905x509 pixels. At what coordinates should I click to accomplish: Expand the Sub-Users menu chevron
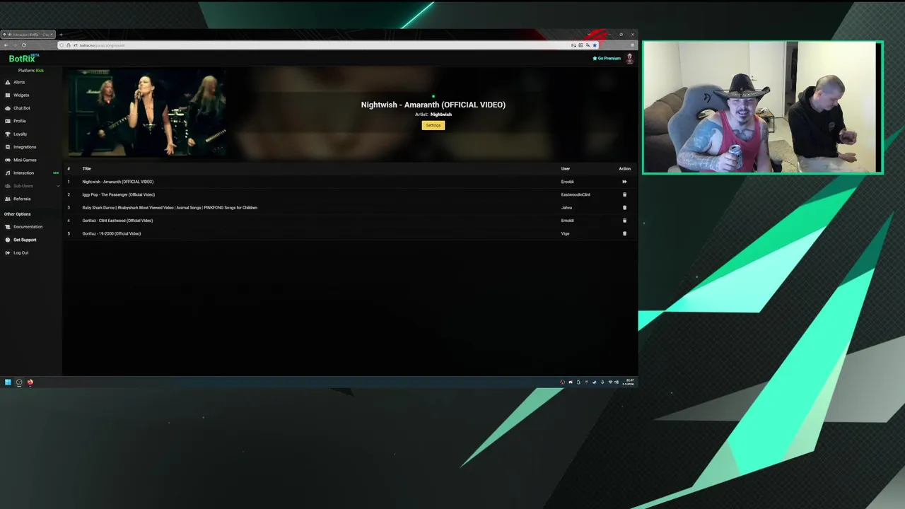58,186
